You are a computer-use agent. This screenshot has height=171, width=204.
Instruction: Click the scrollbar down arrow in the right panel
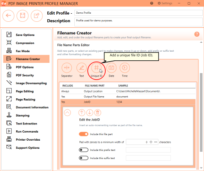(201, 168)
